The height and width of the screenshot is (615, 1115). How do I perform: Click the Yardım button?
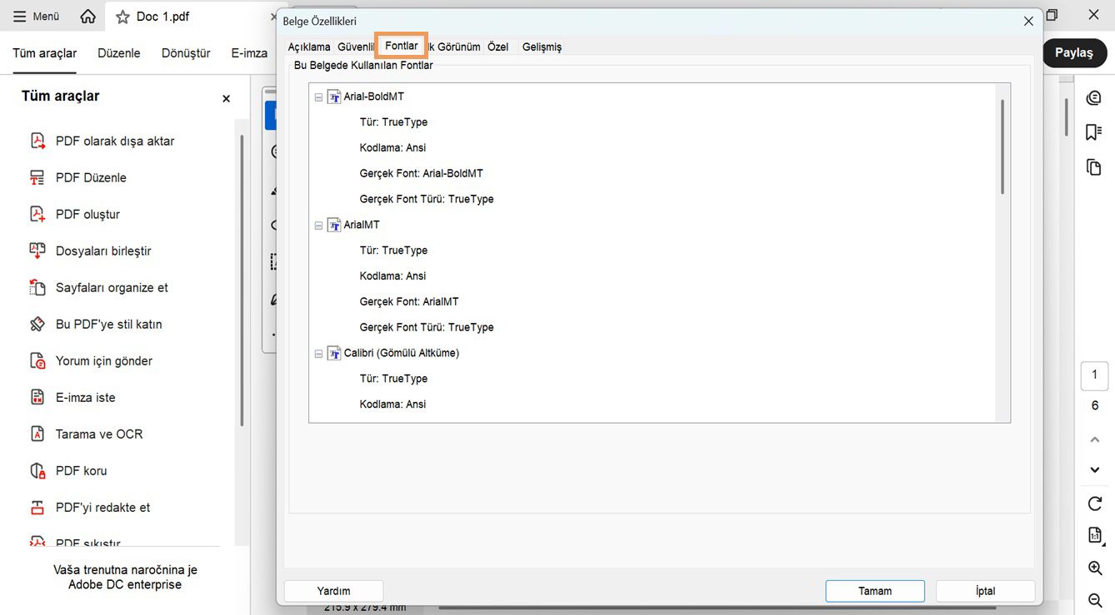[x=334, y=591]
